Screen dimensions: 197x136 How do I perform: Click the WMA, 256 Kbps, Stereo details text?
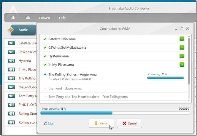pos(72,79)
